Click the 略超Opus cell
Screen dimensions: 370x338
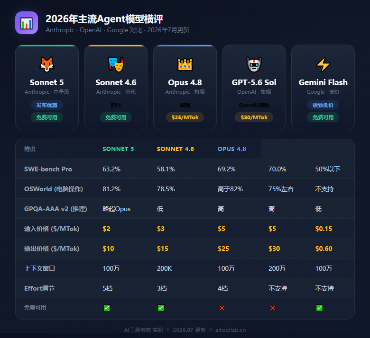click(x=116, y=209)
